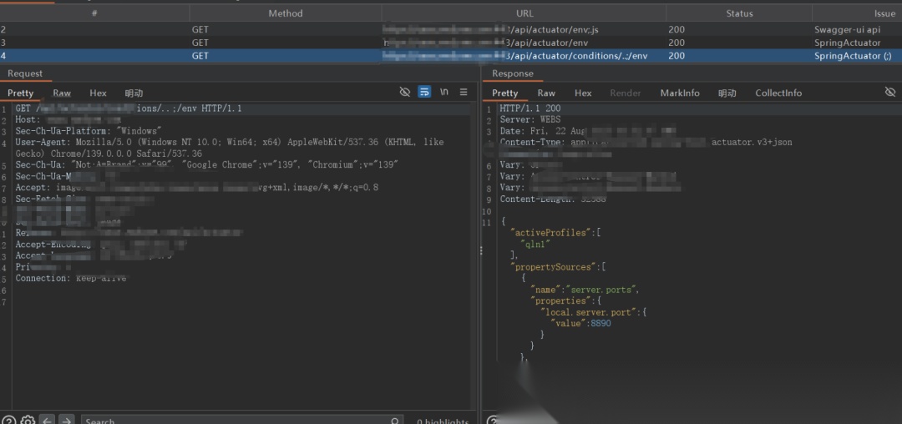Click the 0 highlights label
The width and height of the screenshot is (902, 424).
click(x=443, y=421)
